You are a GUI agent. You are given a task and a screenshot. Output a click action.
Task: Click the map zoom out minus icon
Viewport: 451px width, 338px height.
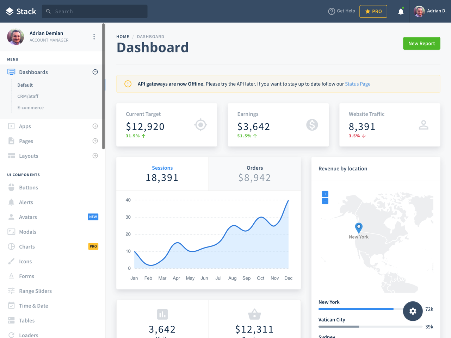tap(325, 201)
